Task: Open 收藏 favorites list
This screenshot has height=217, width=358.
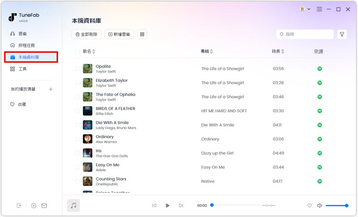Action: pyautogui.click(x=18, y=104)
